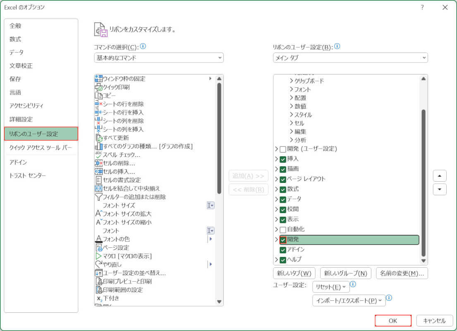The width and height of the screenshot is (457, 331).
Task: Click the Print Preview and Print icon
Action: tap(98, 281)
